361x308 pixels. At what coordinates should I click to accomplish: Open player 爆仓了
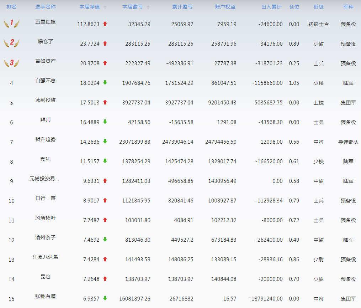pos(46,41)
